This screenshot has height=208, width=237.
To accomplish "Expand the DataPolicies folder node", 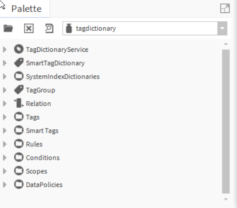I will point(5,184).
